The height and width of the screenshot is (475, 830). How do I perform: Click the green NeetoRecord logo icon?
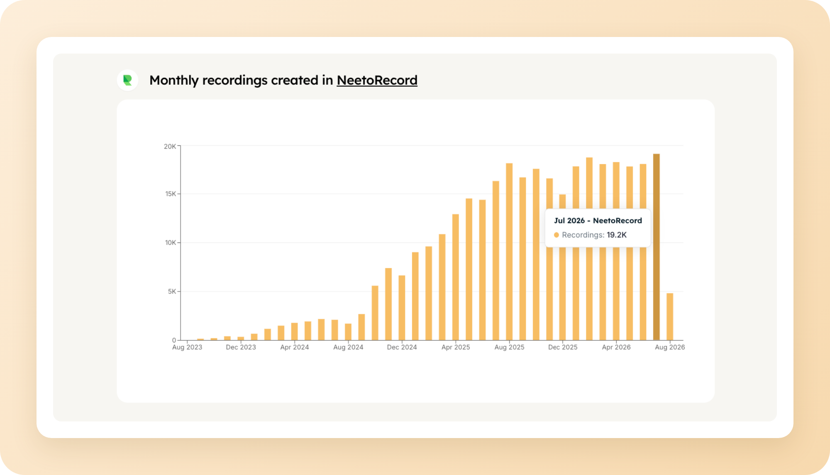click(x=128, y=80)
